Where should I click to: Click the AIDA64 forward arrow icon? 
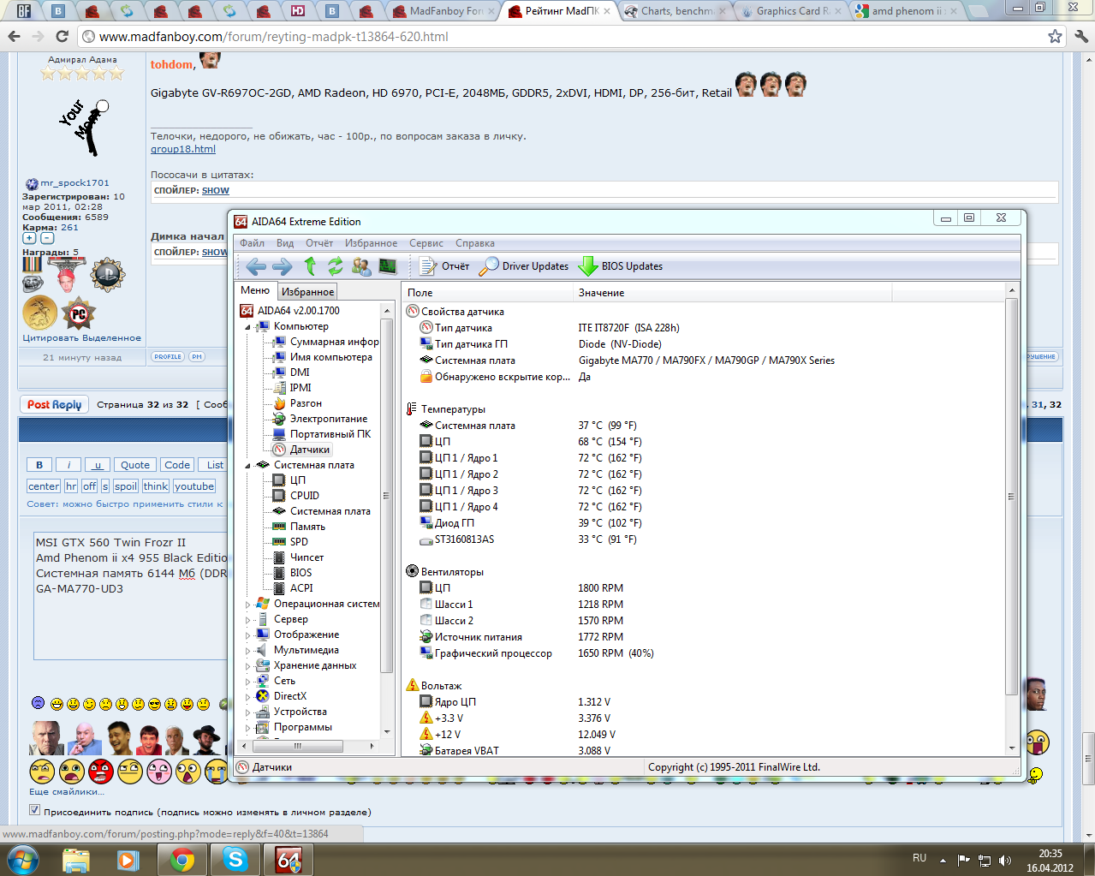pyautogui.click(x=282, y=266)
